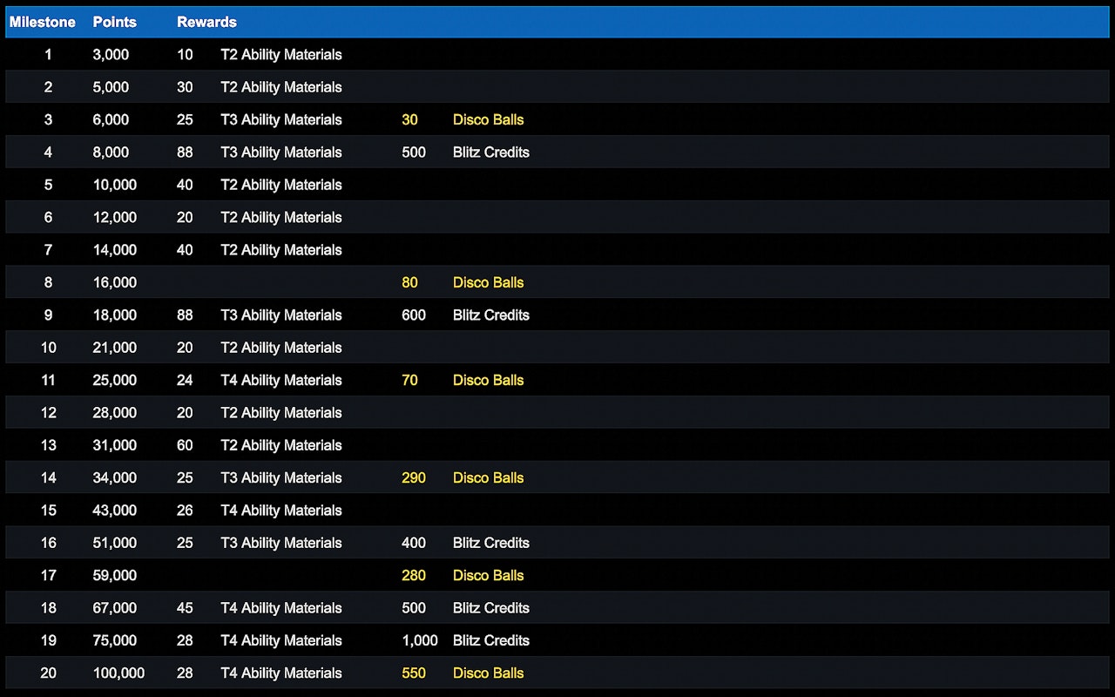Select the 30 Disco Balls reward text

pyautogui.click(x=488, y=119)
